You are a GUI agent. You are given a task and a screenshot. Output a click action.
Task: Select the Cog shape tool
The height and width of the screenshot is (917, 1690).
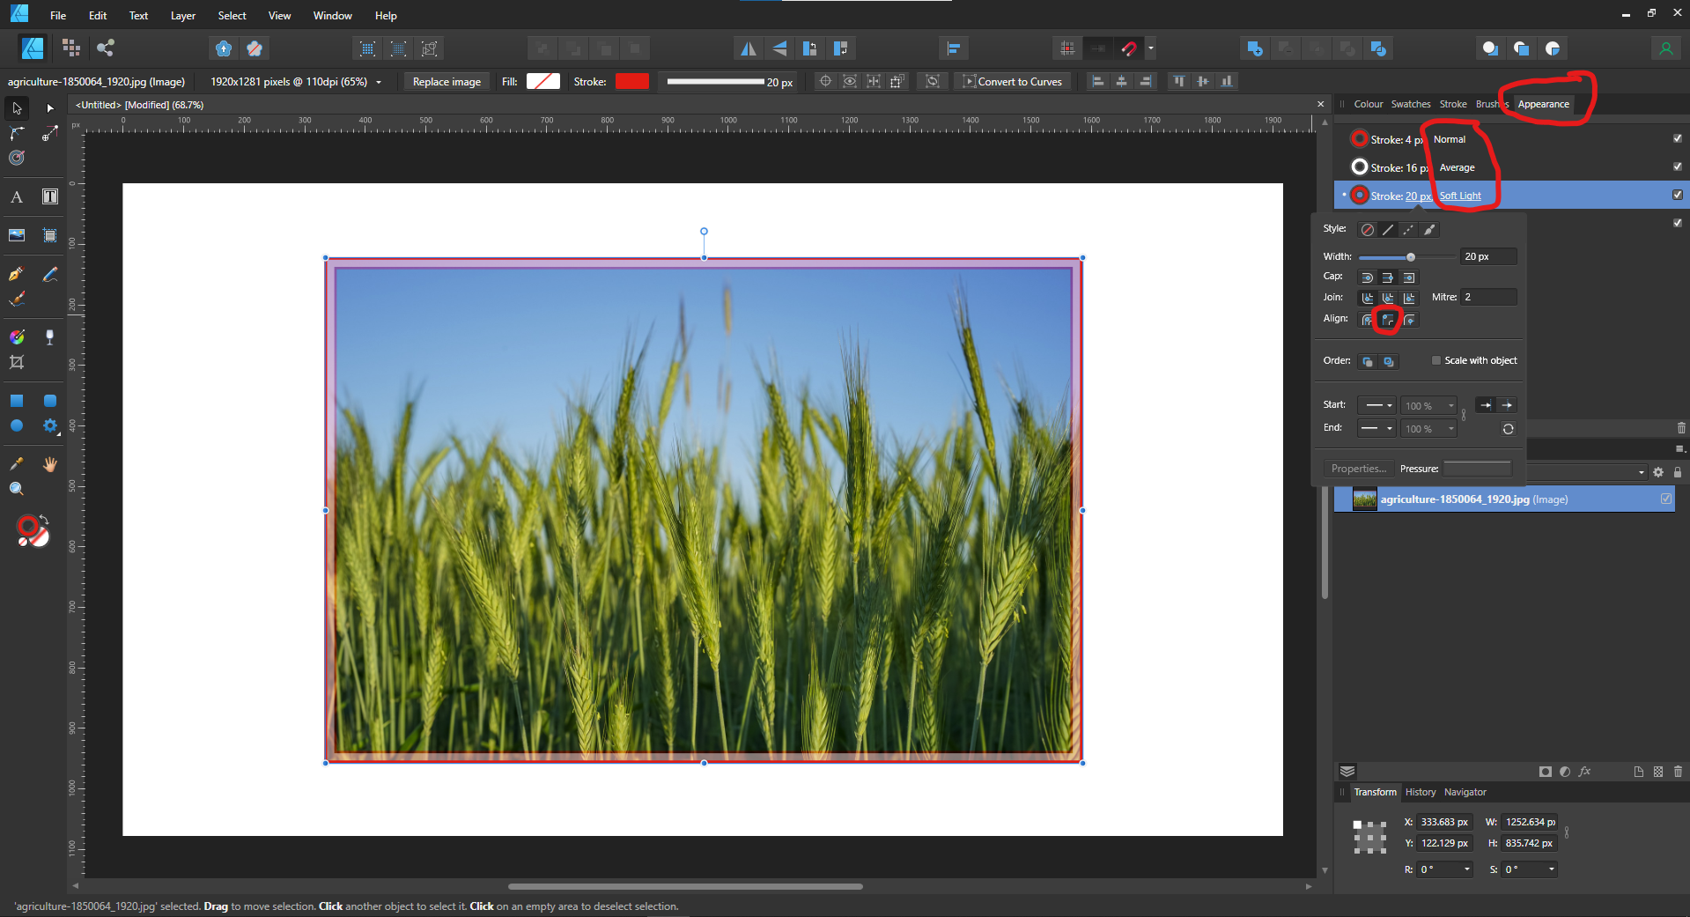[50, 425]
